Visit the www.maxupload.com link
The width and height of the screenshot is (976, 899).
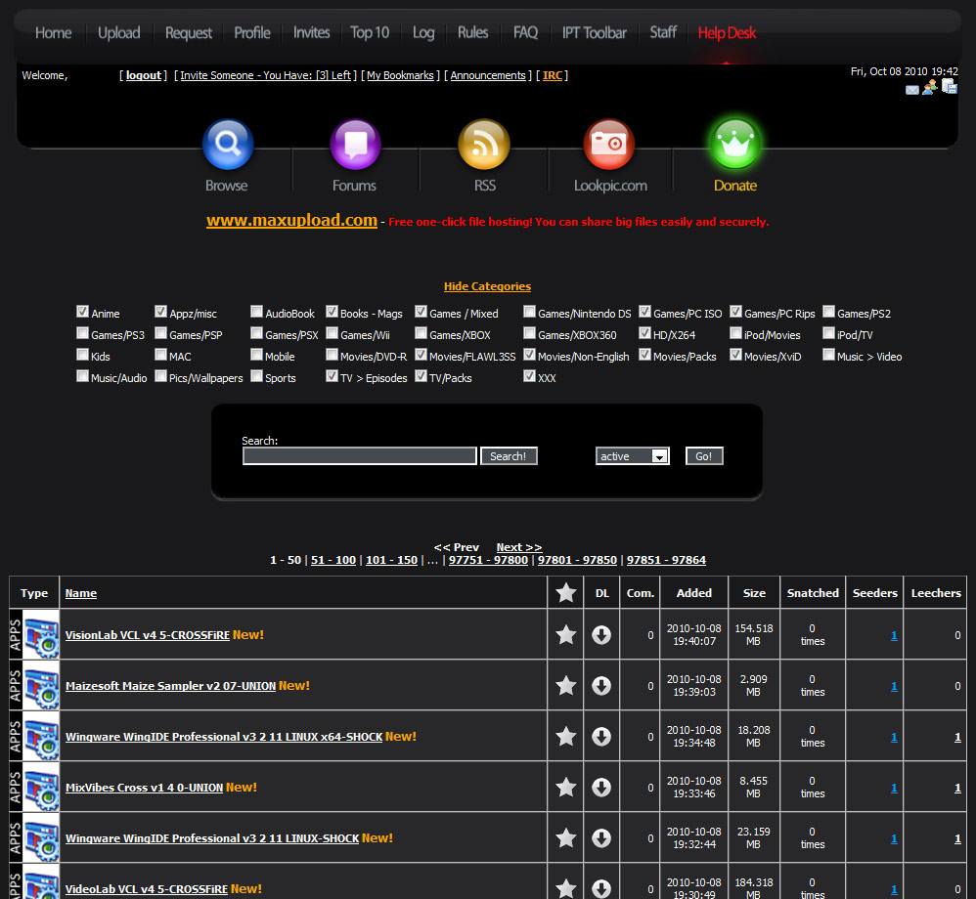pos(292,220)
